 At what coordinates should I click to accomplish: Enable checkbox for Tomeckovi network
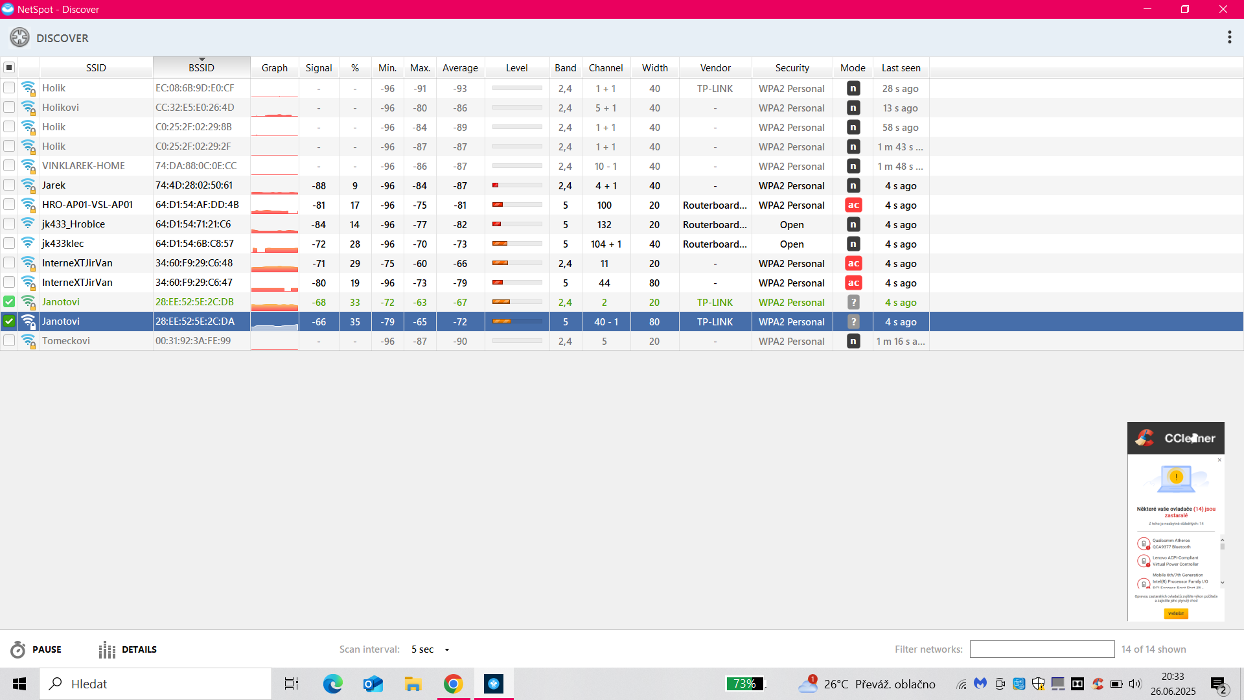(9, 341)
